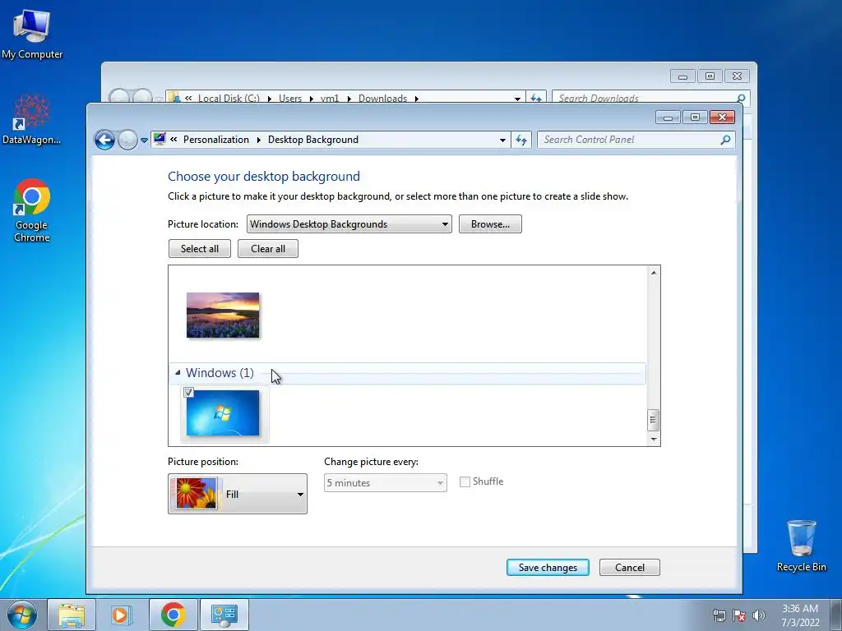
Task: Click the wallpaper list scrollbar thumb
Action: [653, 421]
